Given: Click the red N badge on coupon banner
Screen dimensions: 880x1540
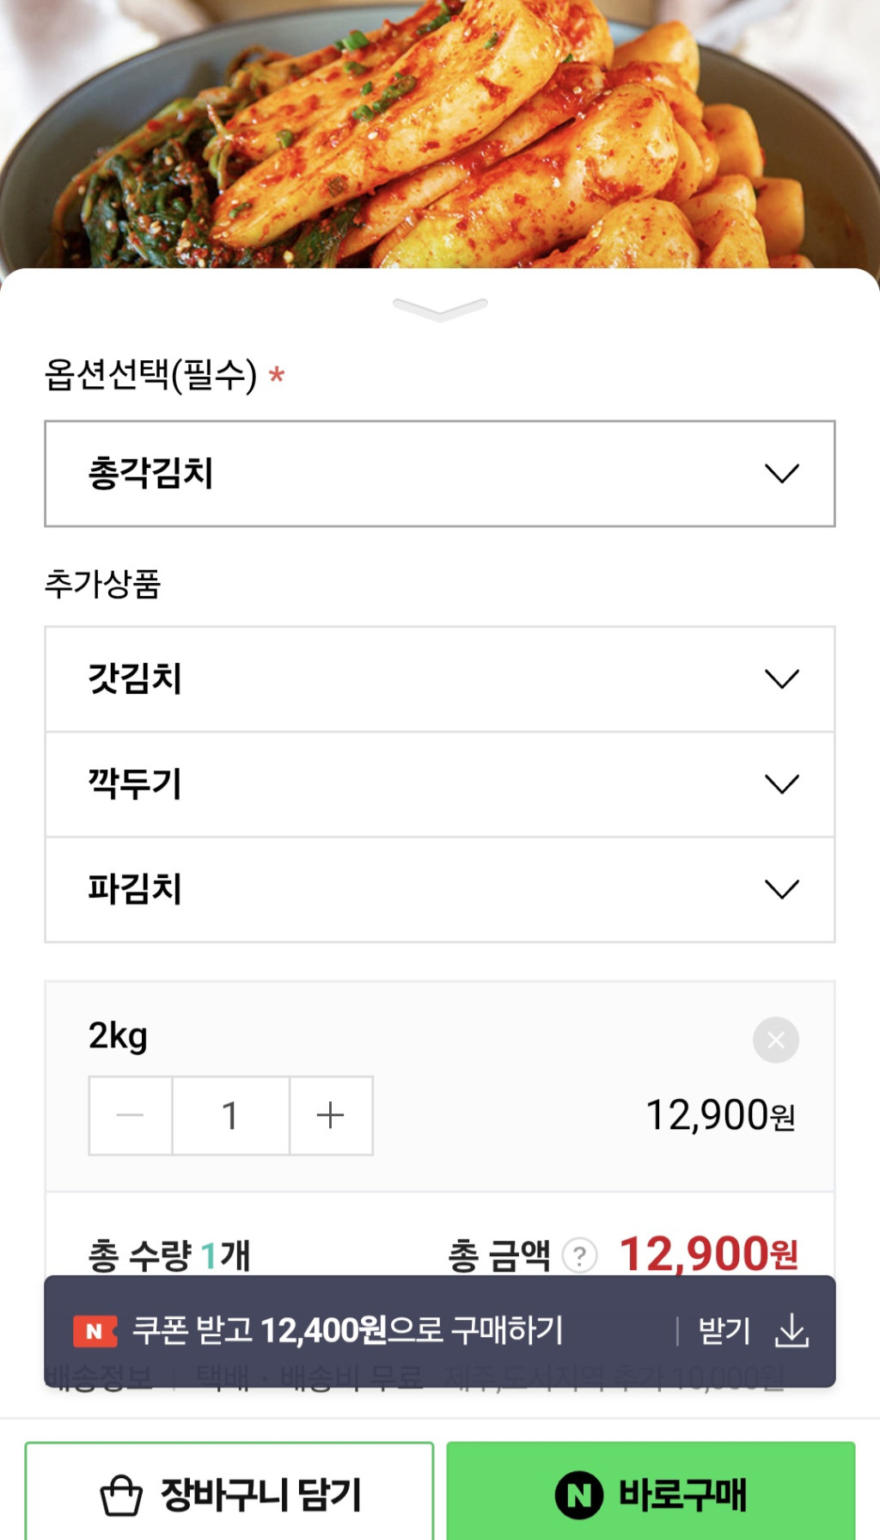Looking at the screenshot, I should pyautogui.click(x=95, y=1331).
